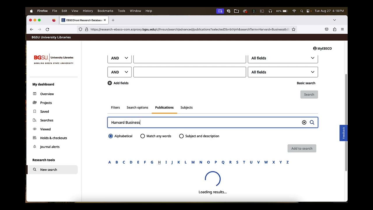Open MyEBSCO account menu
The image size is (373, 210).
point(322,48)
